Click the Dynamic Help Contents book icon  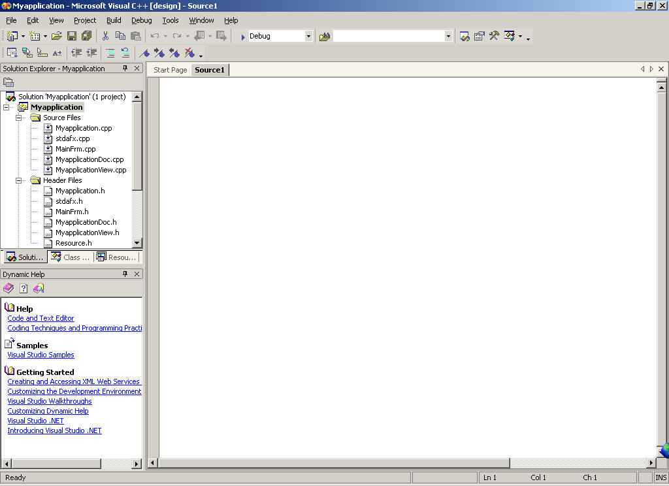(8, 289)
